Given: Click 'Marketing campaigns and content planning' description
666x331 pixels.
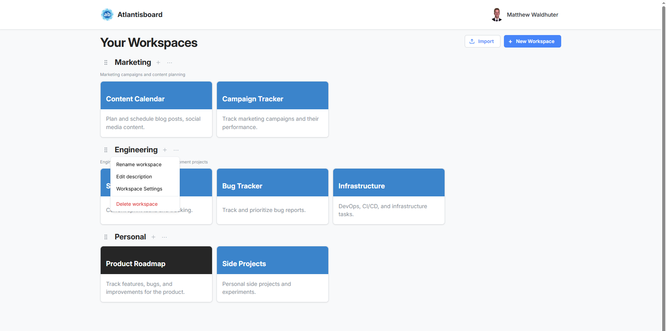Looking at the screenshot, I should (x=143, y=75).
